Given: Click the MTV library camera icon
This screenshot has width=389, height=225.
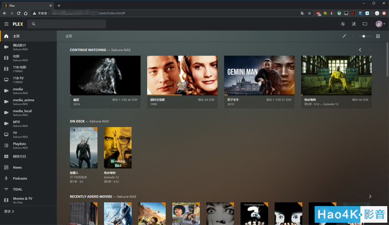Looking at the screenshot, I should click(x=6, y=124).
